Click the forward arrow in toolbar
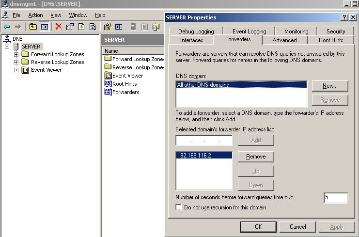Viewport: 359px width, 237px height. 17,27
